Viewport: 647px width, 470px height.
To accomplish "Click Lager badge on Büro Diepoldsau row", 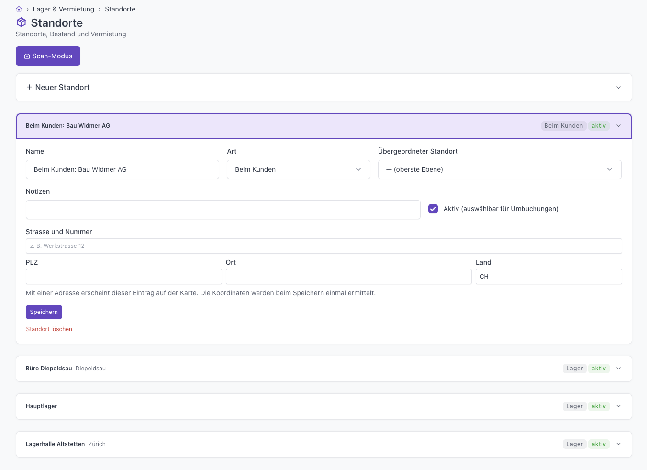I will (x=574, y=369).
